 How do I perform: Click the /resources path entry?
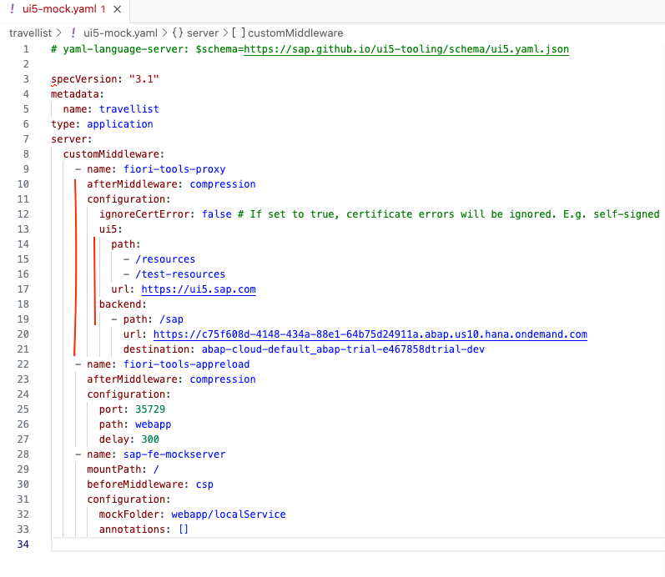(x=165, y=259)
